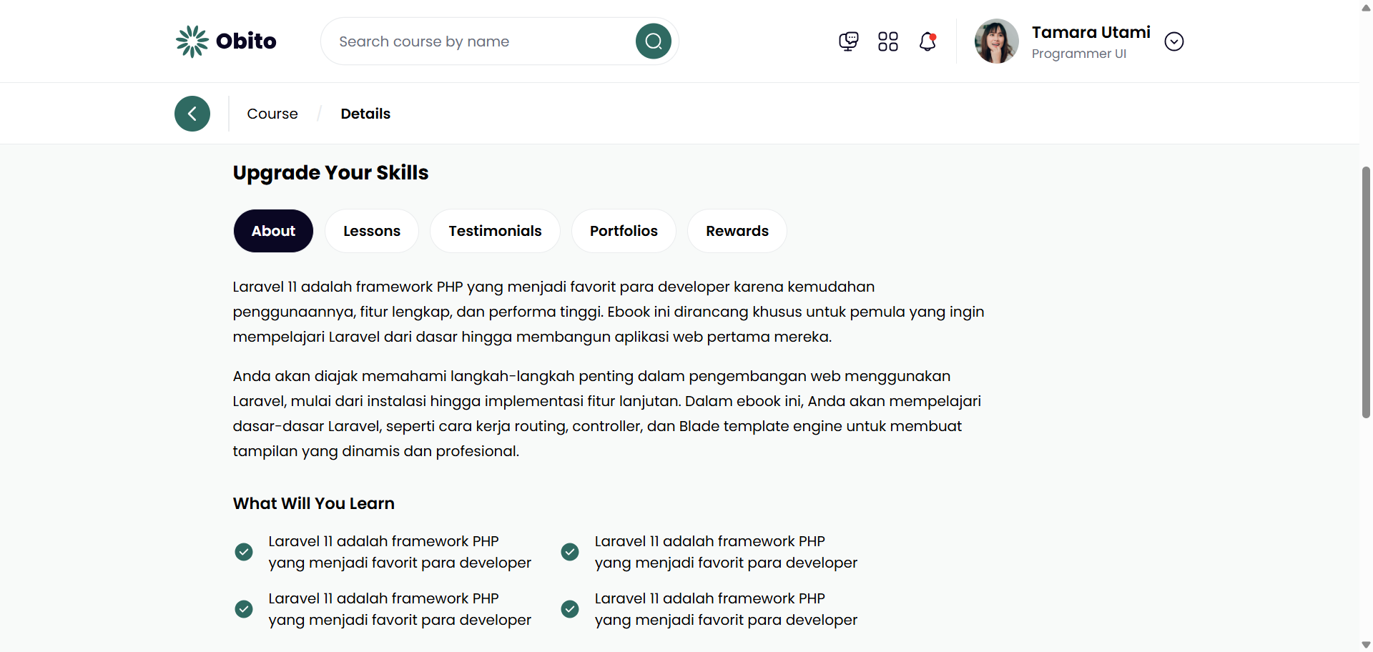Open the Testimonials tab
Viewport: 1373px width, 652px height.
pos(495,231)
